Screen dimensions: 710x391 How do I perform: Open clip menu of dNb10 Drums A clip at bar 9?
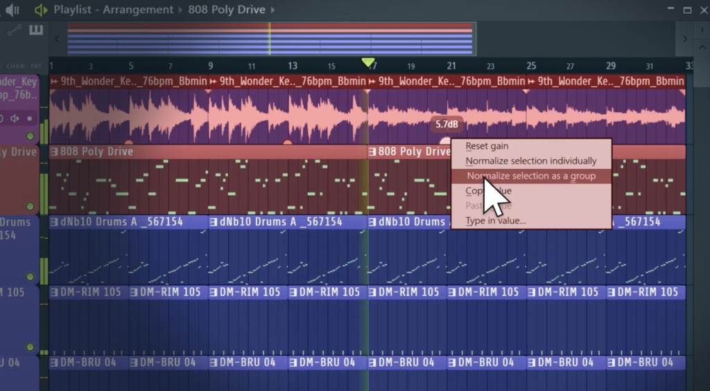(214, 222)
